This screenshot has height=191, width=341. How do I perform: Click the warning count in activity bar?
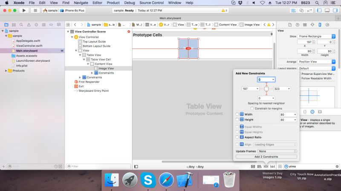tap(224, 10)
